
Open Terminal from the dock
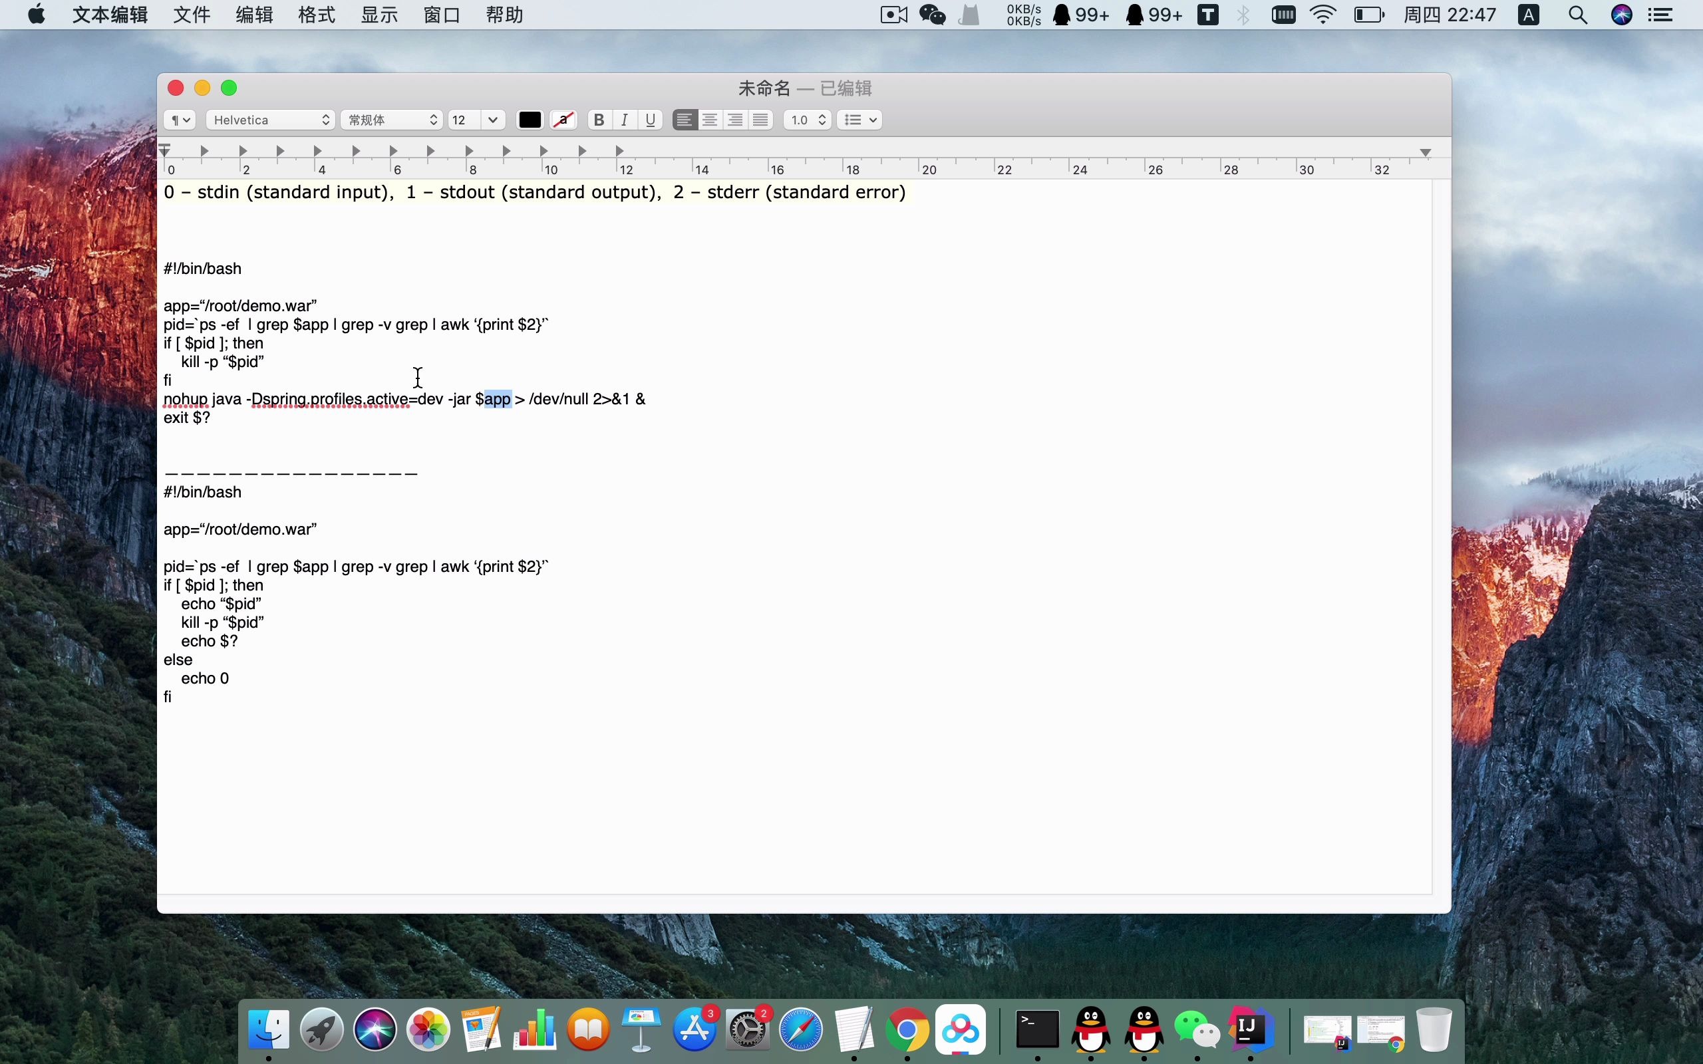pyautogui.click(x=1037, y=1029)
